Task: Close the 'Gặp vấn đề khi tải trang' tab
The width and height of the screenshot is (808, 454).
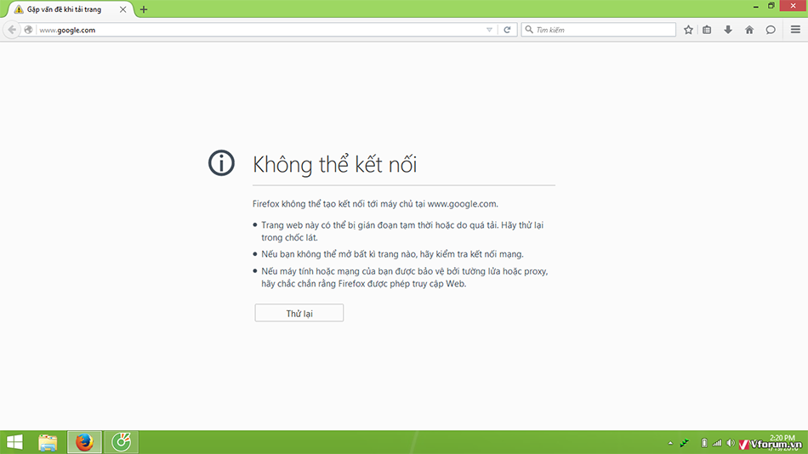Action: (x=122, y=9)
